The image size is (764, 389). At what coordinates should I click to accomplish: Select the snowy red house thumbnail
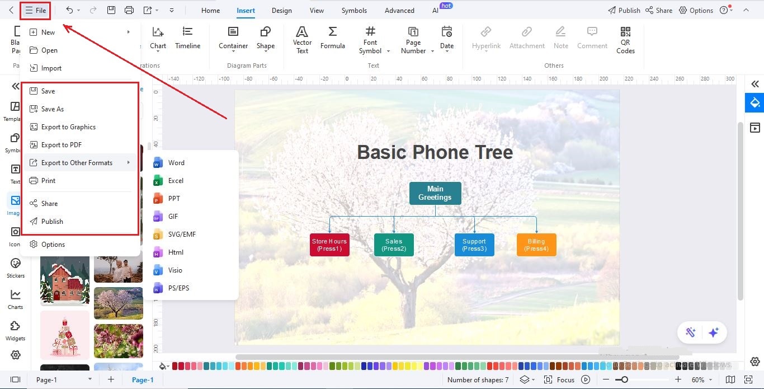pos(65,280)
